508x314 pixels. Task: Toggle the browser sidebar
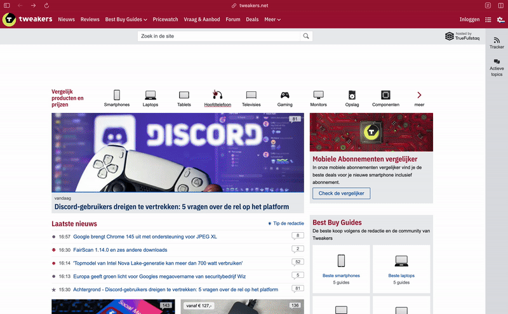point(7,5)
